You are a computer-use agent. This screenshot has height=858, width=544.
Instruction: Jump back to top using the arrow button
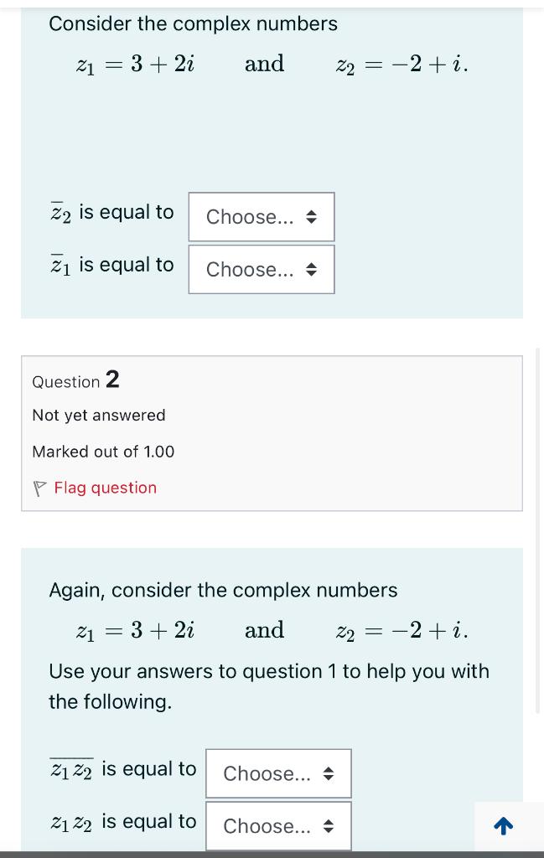click(x=505, y=826)
